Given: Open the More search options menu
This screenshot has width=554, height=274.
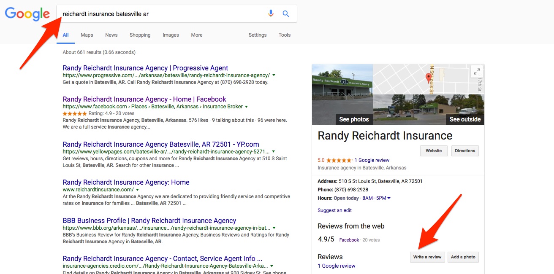Looking at the screenshot, I should pyautogui.click(x=197, y=35).
